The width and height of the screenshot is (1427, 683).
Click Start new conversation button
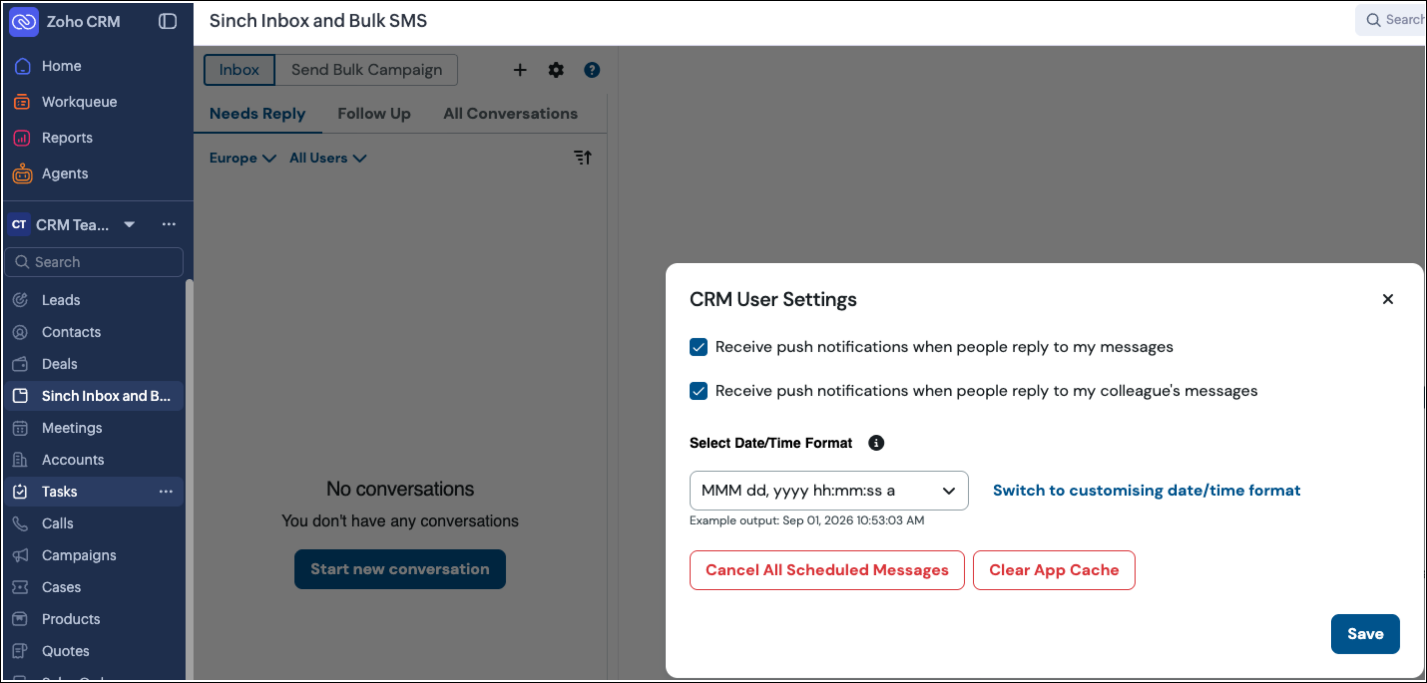(400, 569)
